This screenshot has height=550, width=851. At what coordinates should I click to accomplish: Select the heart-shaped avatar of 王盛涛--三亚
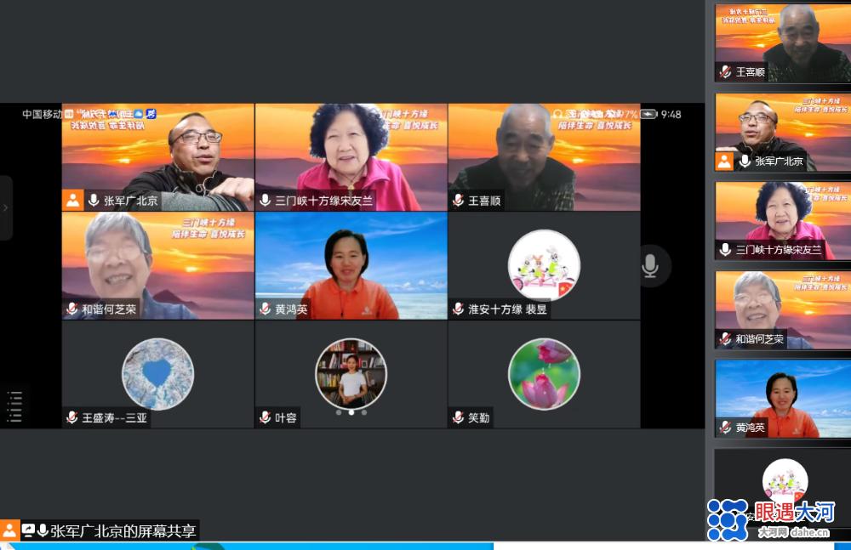point(157,374)
